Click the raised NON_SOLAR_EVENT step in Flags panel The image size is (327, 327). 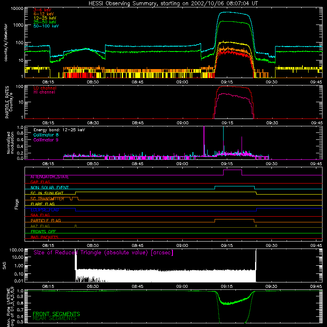pyautogui.click(x=235, y=186)
